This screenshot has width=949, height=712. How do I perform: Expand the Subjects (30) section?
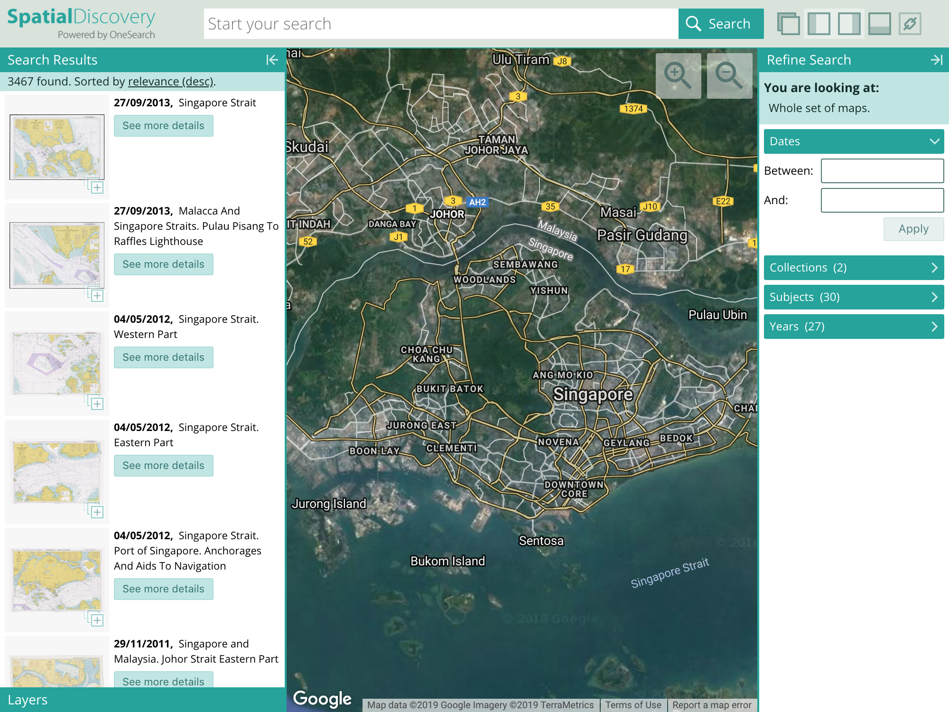coord(853,297)
